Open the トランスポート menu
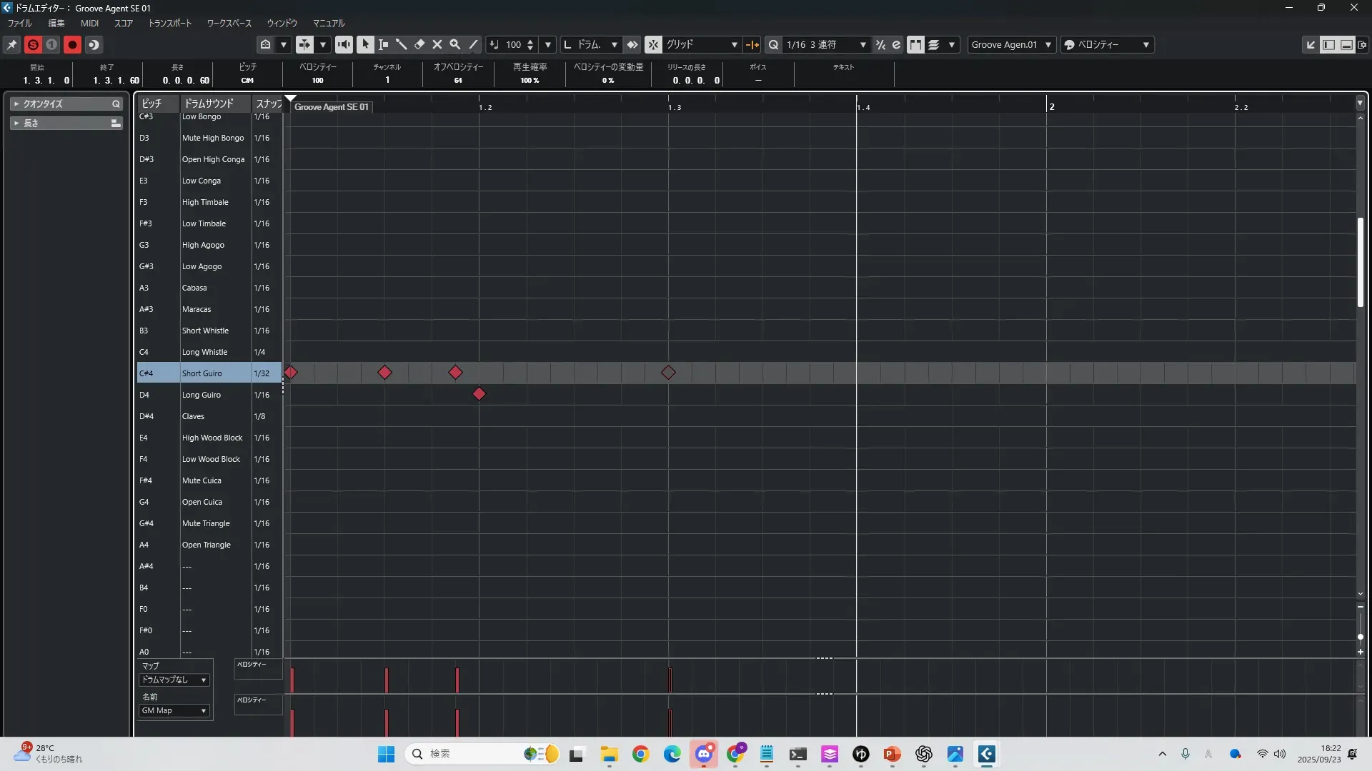 169,23
